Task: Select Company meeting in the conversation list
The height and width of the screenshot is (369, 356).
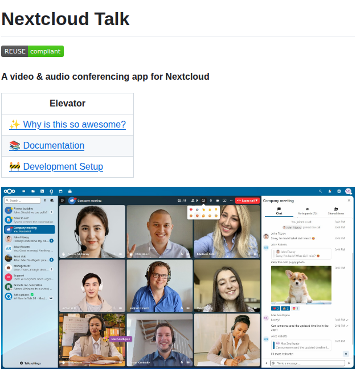Action: point(30,229)
